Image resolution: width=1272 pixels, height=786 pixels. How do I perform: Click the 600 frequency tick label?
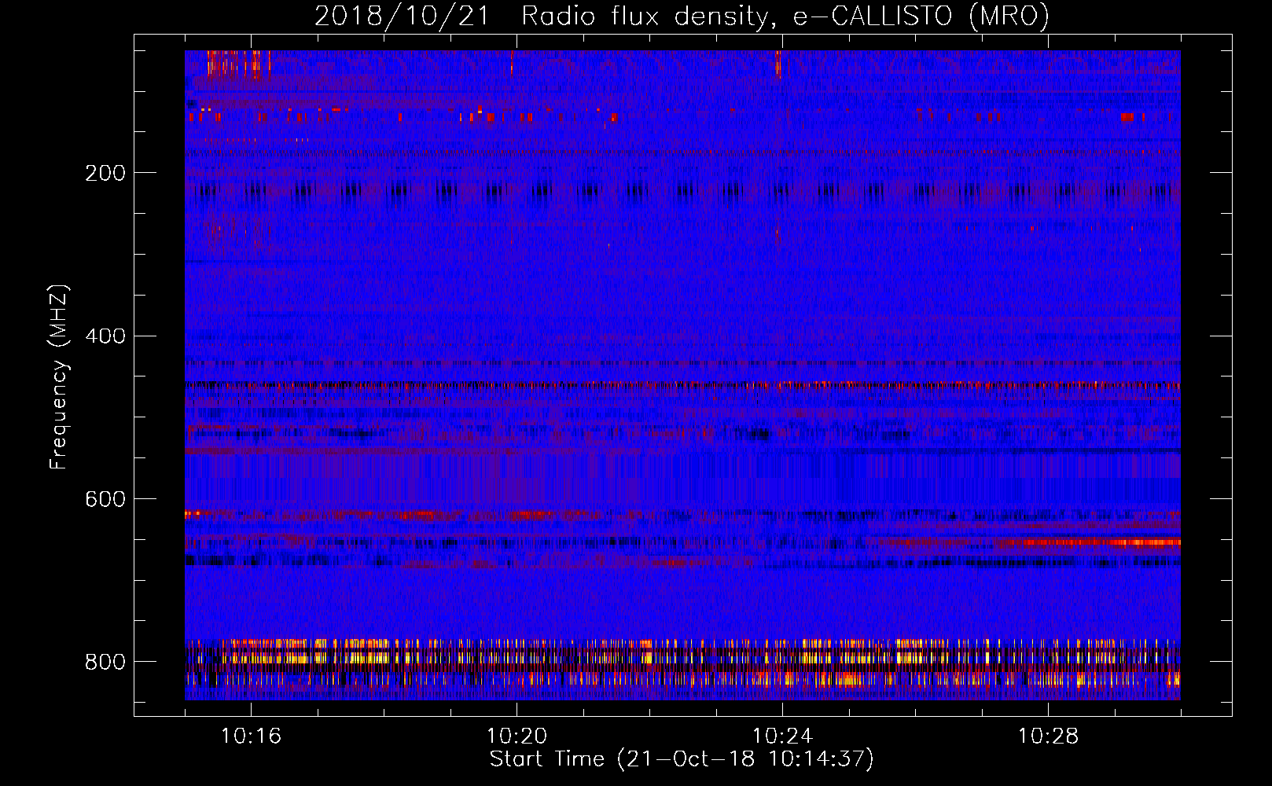pyautogui.click(x=105, y=500)
